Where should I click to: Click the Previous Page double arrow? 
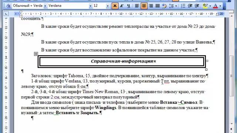point(231,129)
